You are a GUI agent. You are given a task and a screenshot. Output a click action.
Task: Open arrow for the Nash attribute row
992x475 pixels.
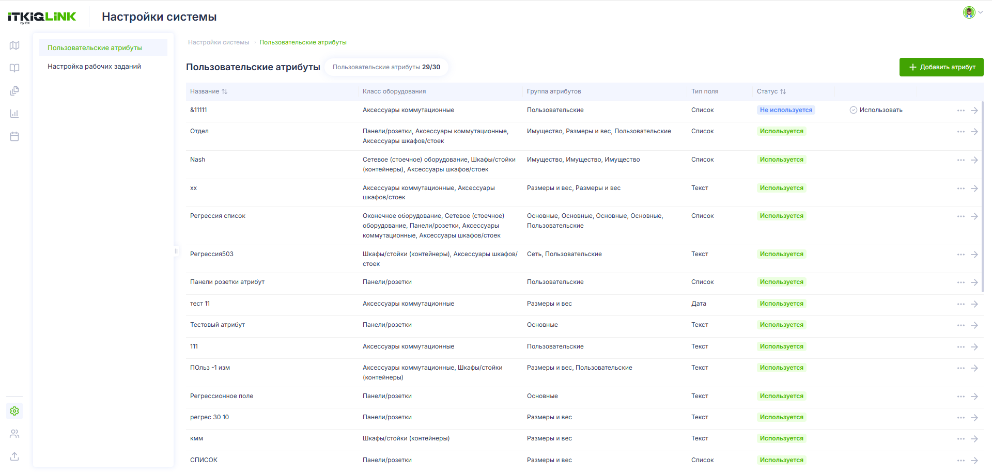974,160
